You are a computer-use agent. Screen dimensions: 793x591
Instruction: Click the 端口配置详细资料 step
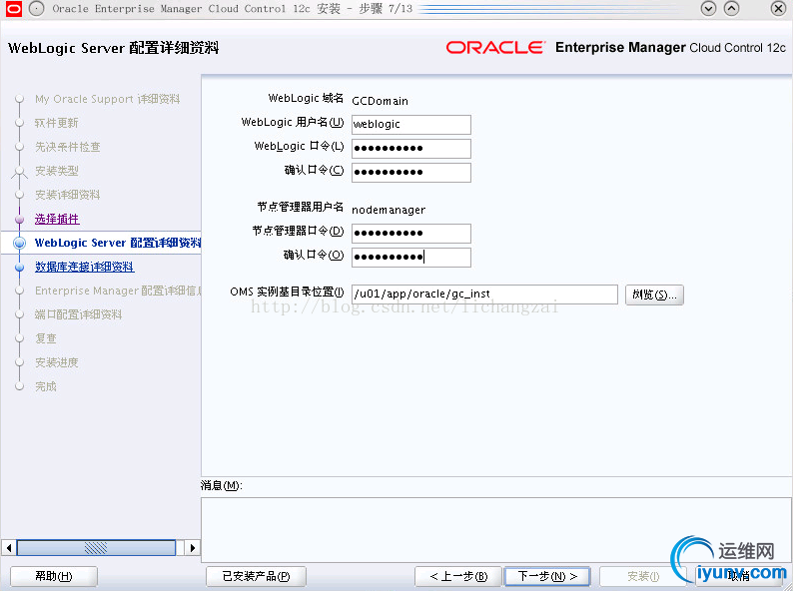click(78, 314)
